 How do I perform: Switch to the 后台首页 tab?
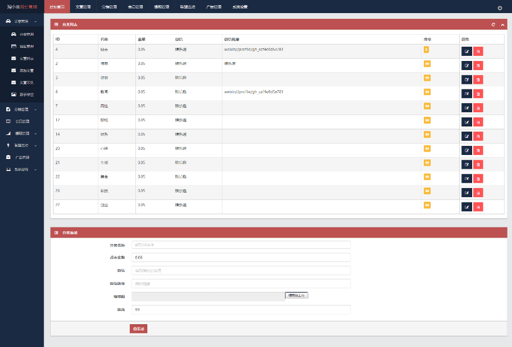pos(57,7)
